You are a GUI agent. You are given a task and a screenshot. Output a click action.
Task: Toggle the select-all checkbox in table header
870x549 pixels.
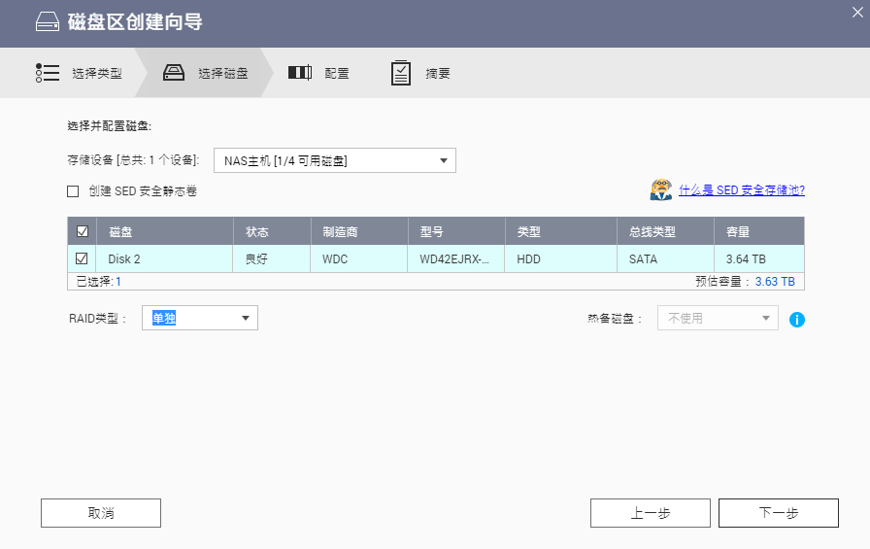(x=82, y=231)
